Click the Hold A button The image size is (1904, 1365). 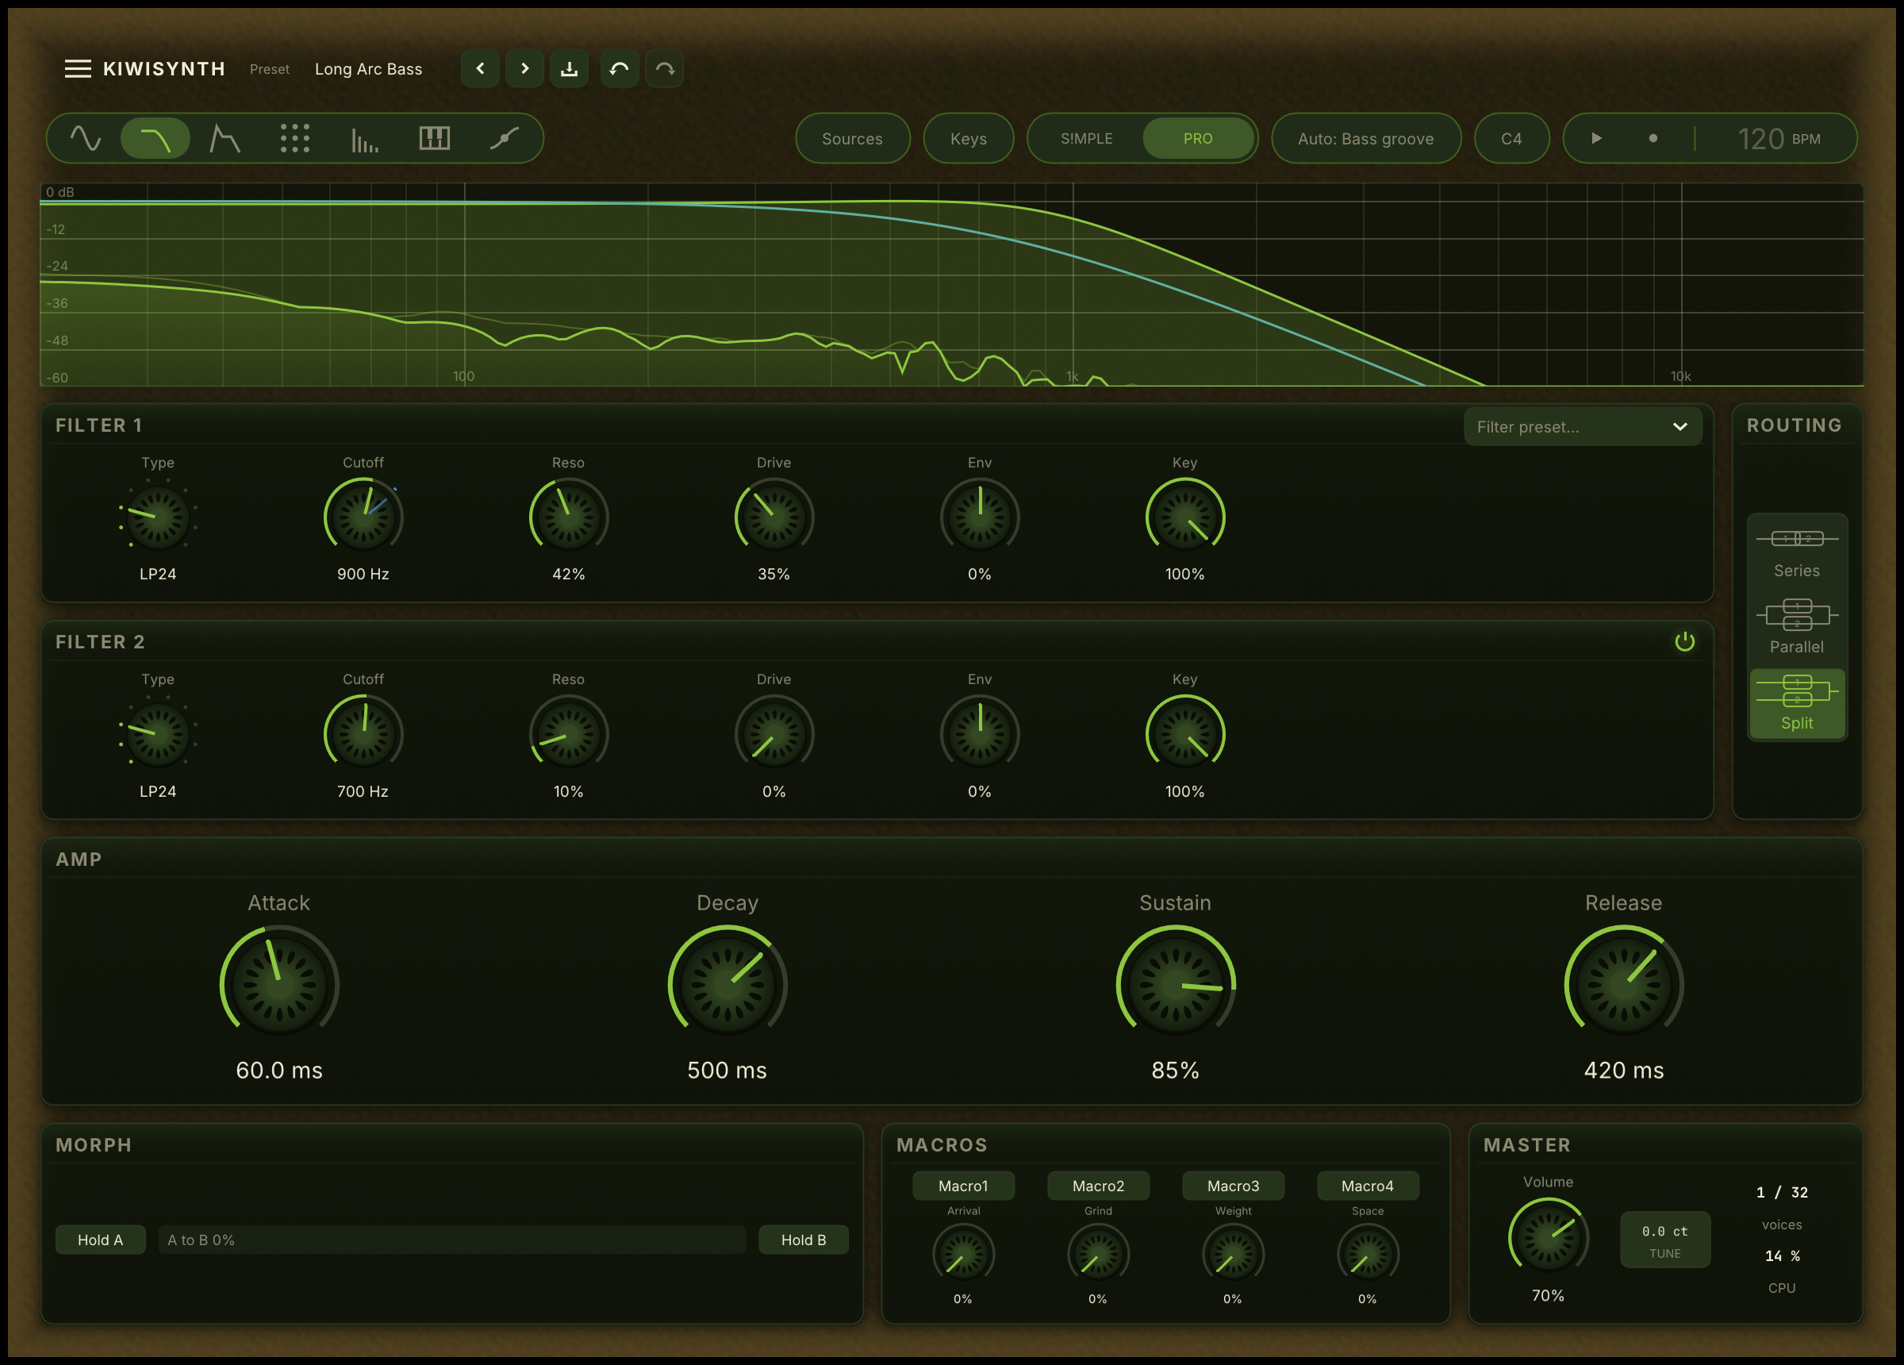click(x=100, y=1240)
